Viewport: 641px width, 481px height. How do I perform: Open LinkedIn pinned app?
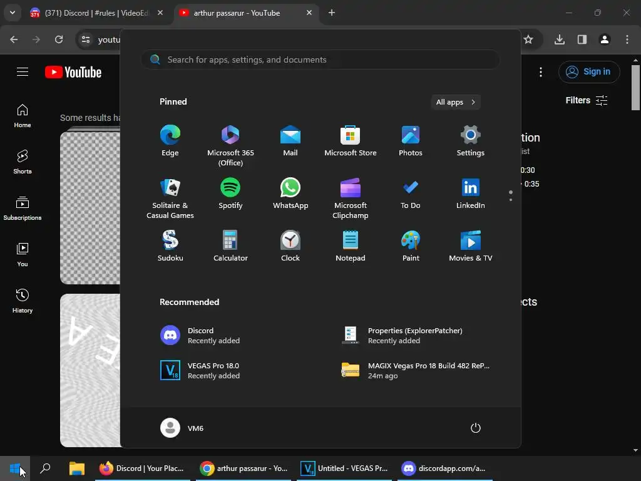coord(471,194)
